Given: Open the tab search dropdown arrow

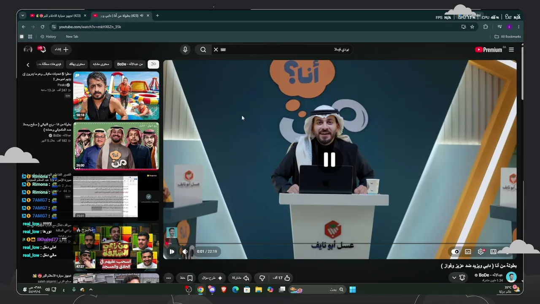Looking at the screenshot, I should tap(22, 16).
